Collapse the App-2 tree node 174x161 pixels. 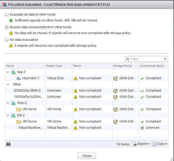[8, 72]
